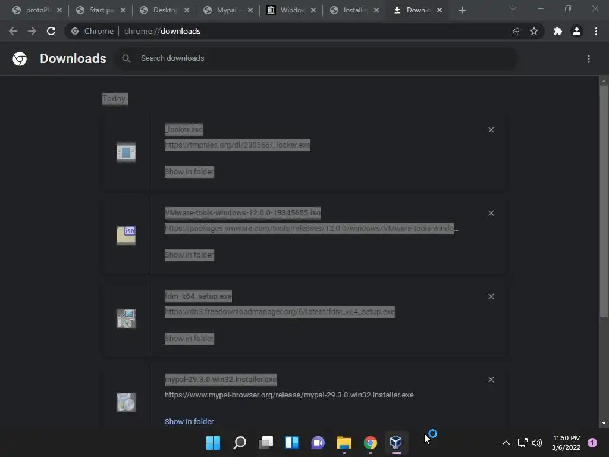The image size is (609, 457).
Task: Show VMware tools iso in folder
Action: [x=189, y=255]
